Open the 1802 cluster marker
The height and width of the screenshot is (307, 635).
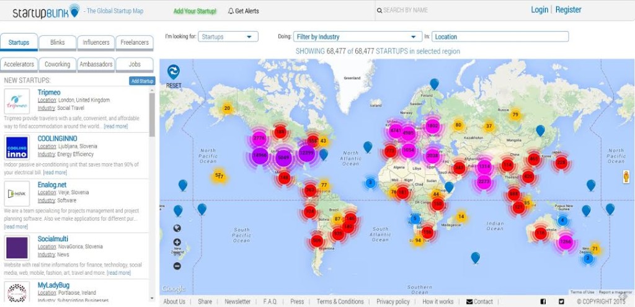[432, 125]
